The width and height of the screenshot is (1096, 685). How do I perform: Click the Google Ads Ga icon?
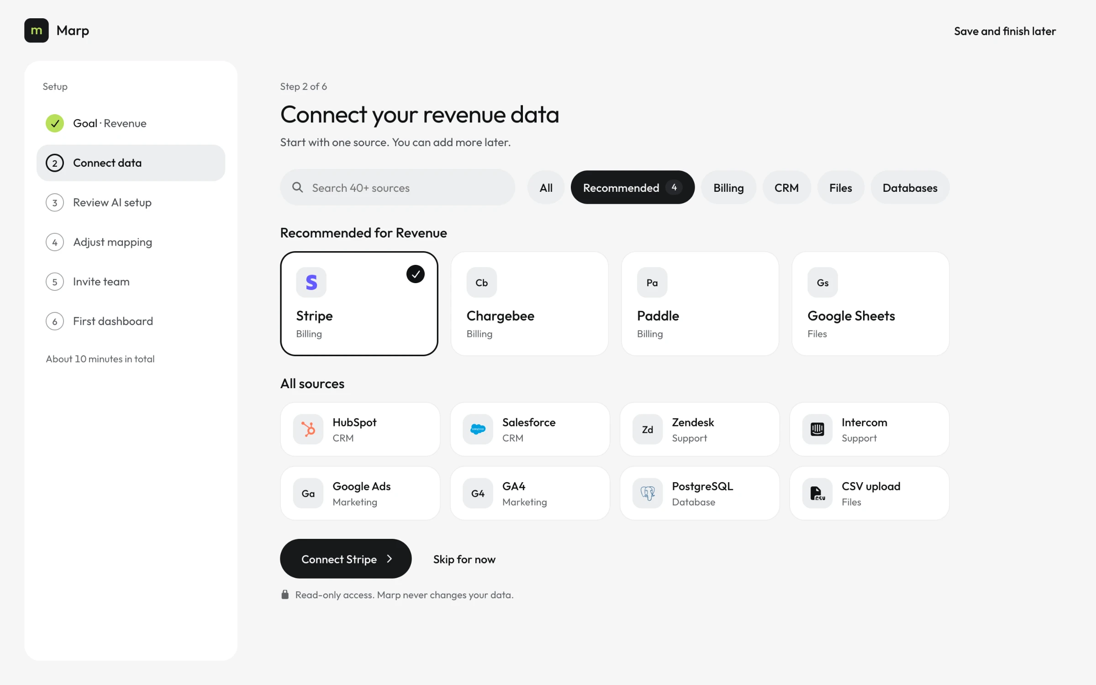pos(308,493)
